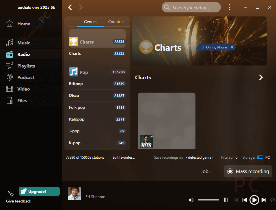This screenshot has height=210, width=276.
Task: Open the Job... menu
Action: point(206,171)
